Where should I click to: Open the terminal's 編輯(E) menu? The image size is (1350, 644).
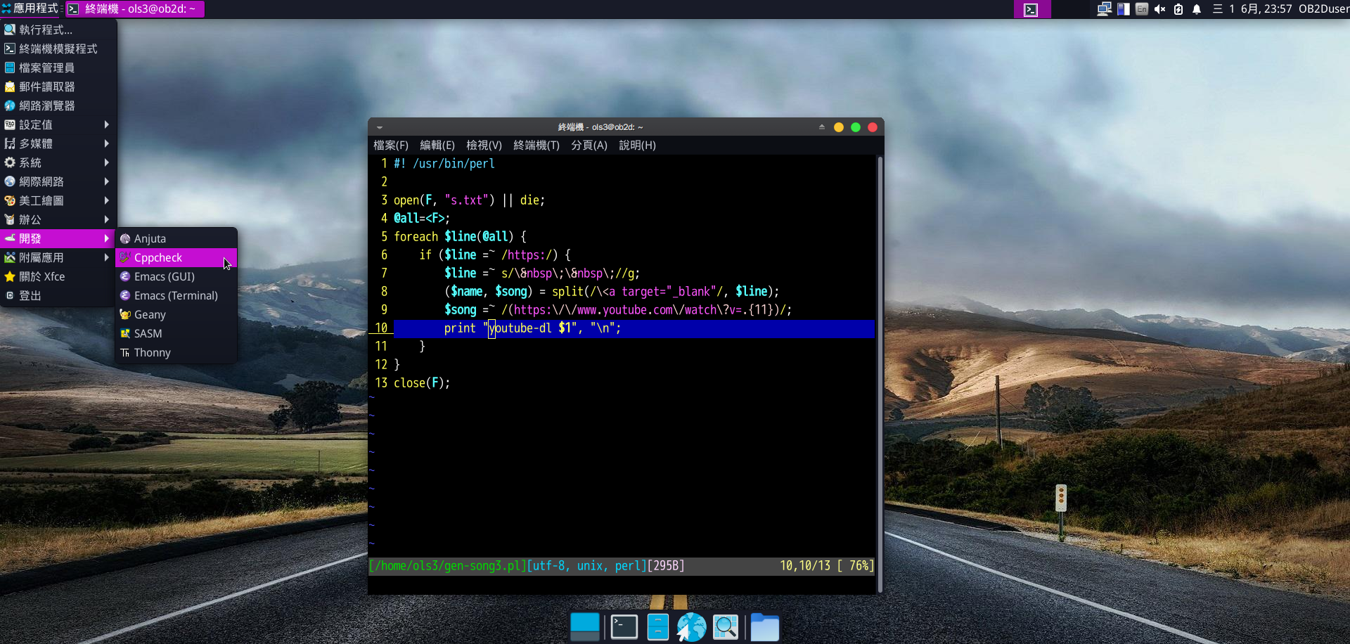pyautogui.click(x=437, y=145)
